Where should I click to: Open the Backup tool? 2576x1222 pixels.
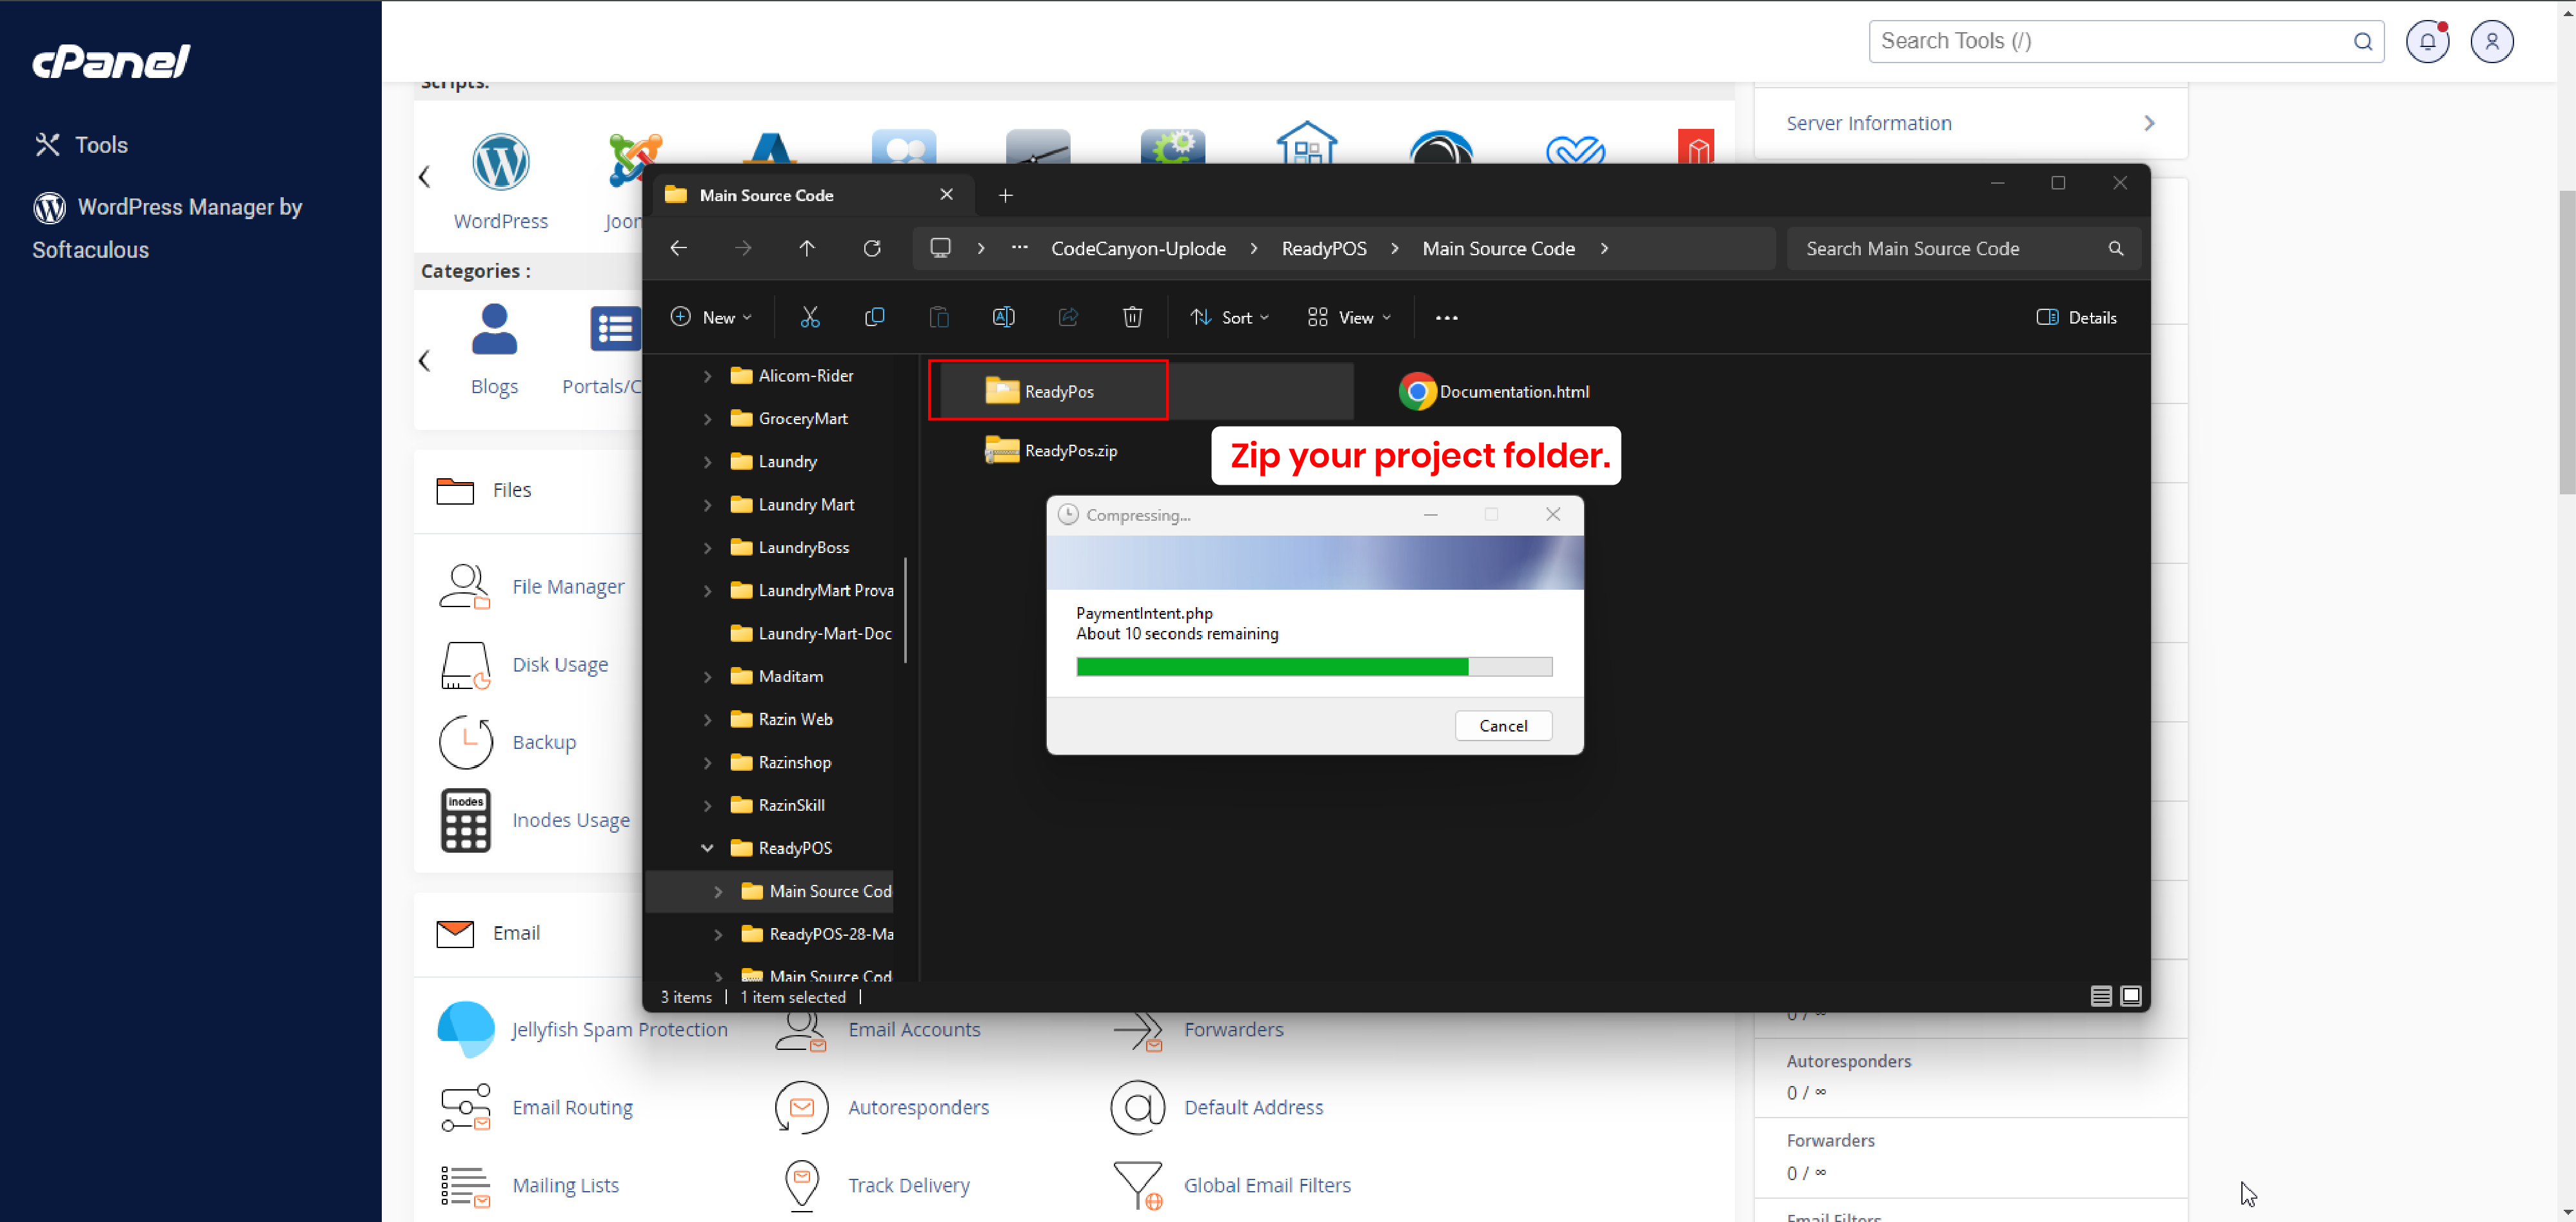pos(543,742)
